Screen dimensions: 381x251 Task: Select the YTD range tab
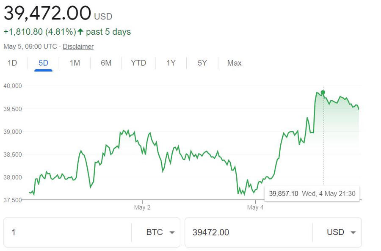tap(138, 63)
